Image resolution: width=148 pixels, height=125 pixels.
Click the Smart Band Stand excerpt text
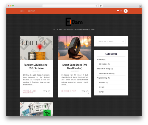[75, 80]
